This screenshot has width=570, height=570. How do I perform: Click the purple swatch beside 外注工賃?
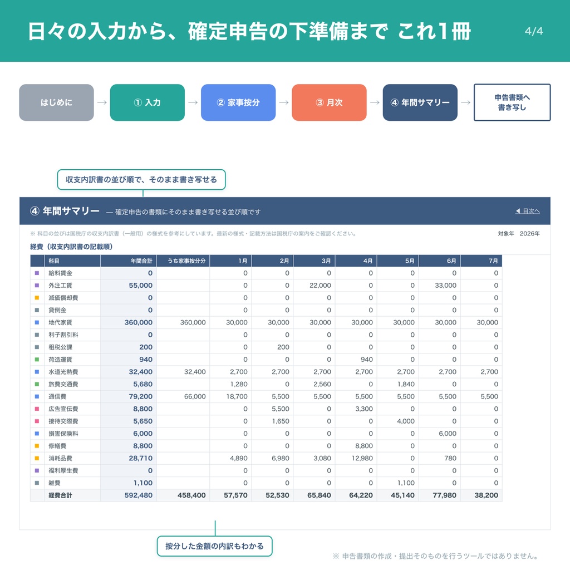[37, 286]
